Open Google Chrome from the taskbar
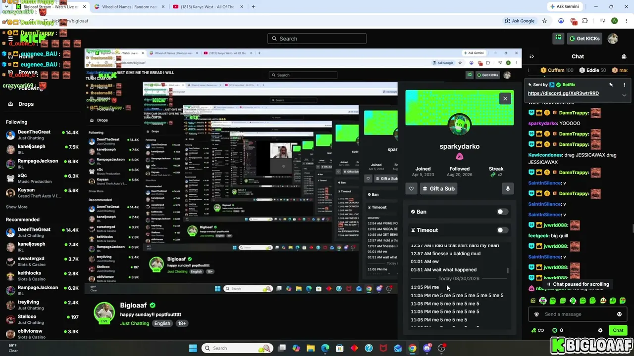Image resolution: width=634 pixels, height=356 pixels. pos(412,348)
